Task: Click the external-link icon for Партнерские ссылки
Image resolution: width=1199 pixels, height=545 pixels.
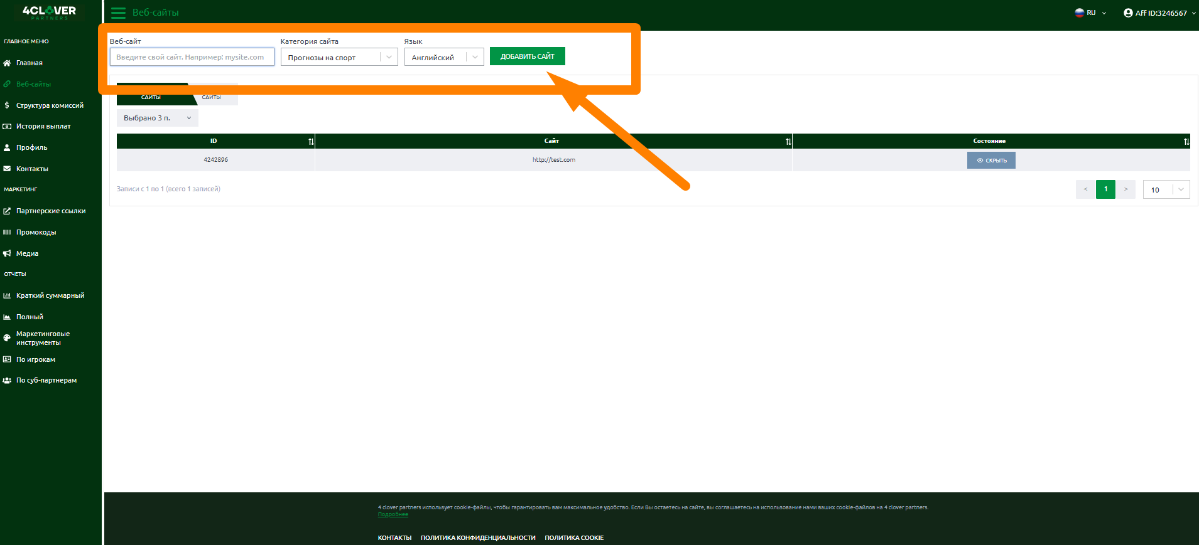Action: tap(7, 211)
